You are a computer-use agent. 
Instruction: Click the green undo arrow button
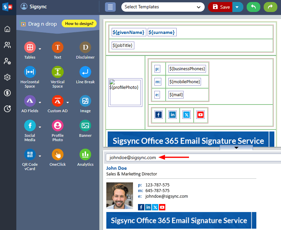coord(253,7)
